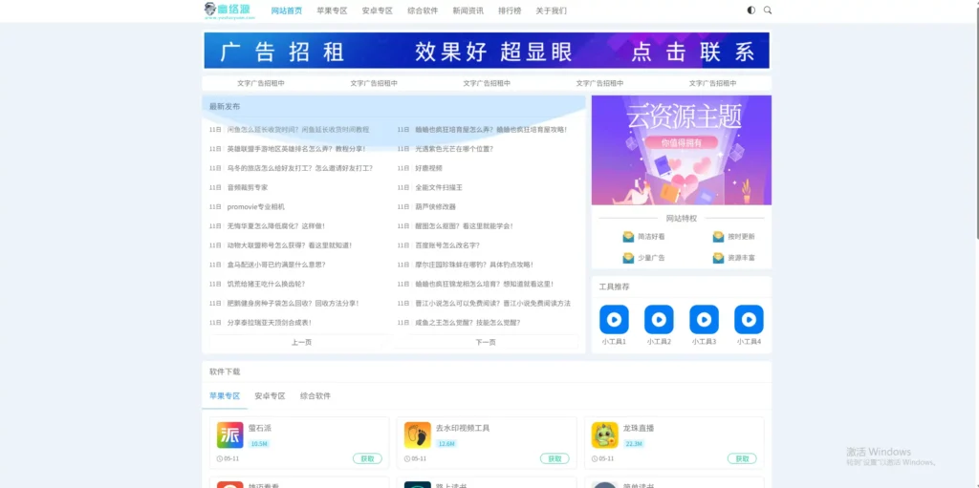Open the 去水印视频工具 footprint app icon
Image resolution: width=979 pixels, height=488 pixels.
click(417, 435)
